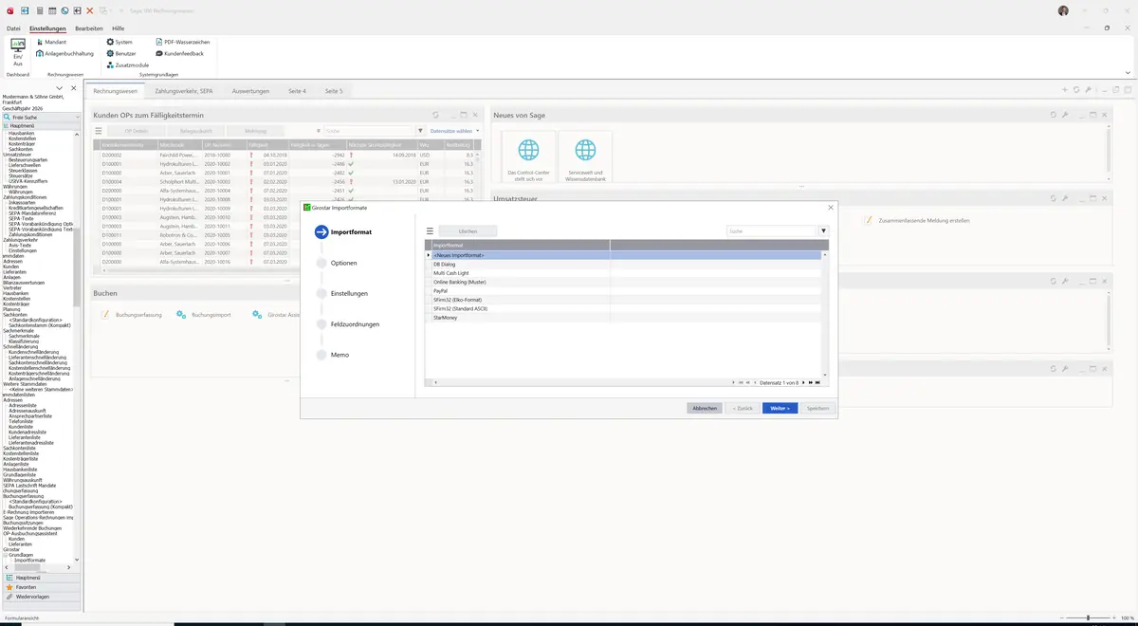This screenshot has height=626, width=1138.
Task: Switch to Seite 4 tab
Action: (297, 91)
